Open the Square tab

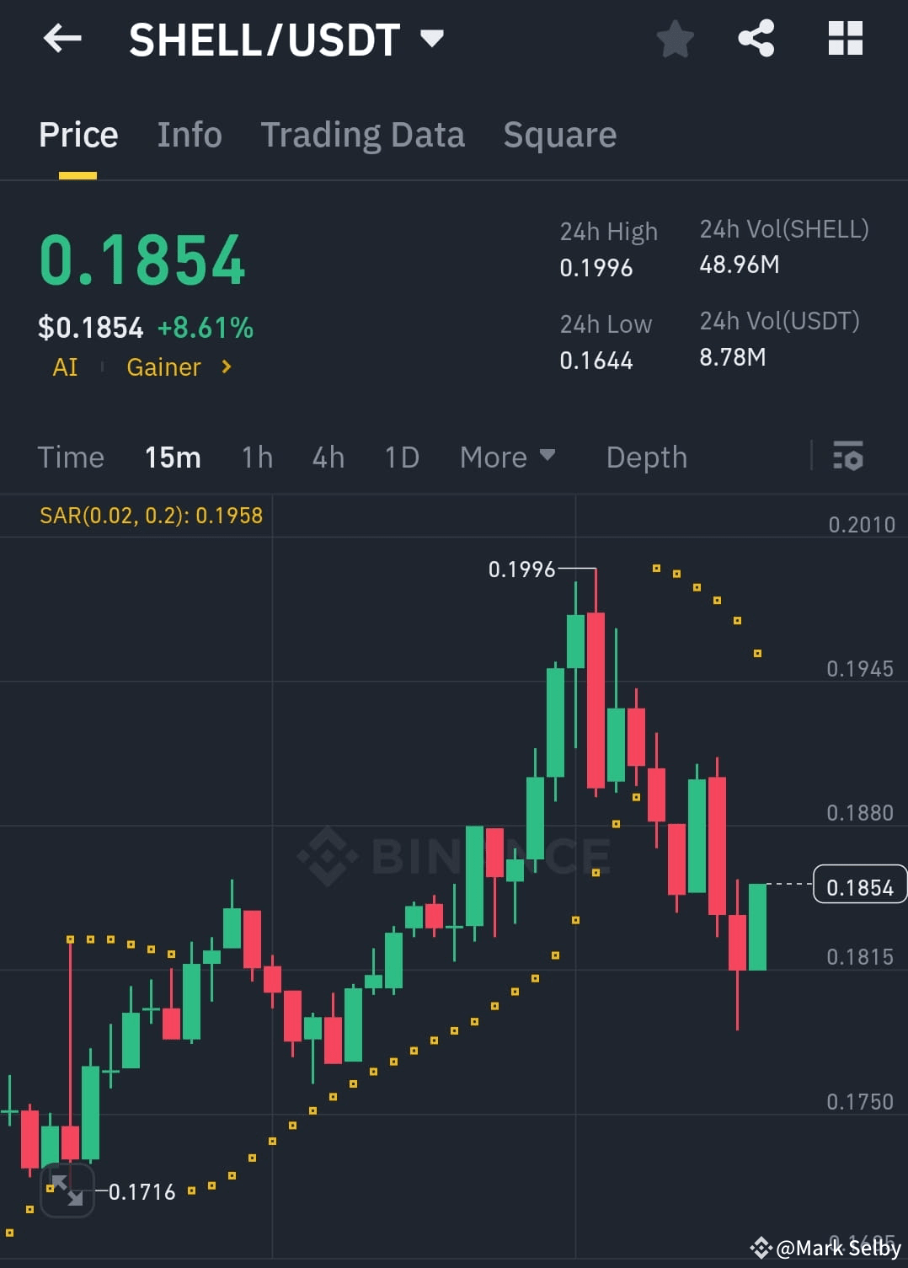pyautogui.click(x=559, y=135)
